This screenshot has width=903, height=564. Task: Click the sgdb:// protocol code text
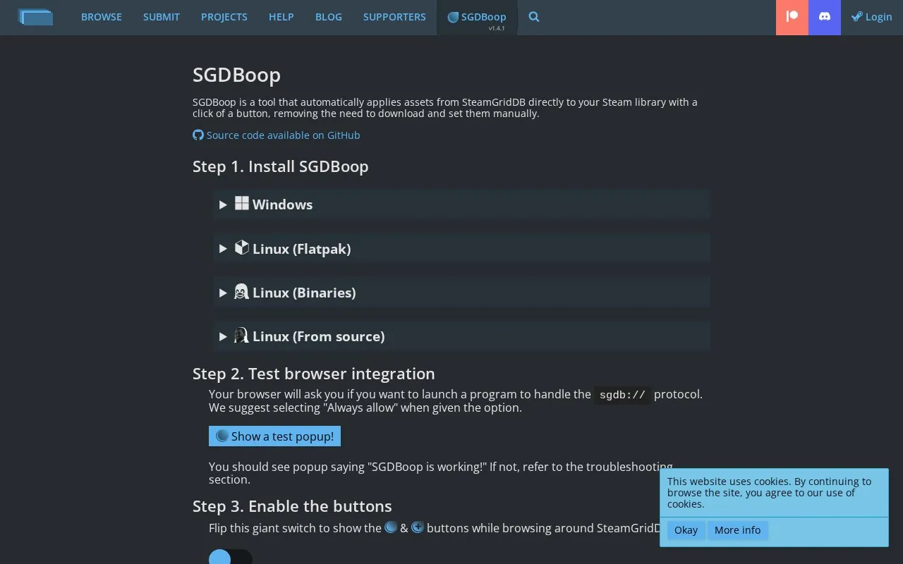[622, 395]
